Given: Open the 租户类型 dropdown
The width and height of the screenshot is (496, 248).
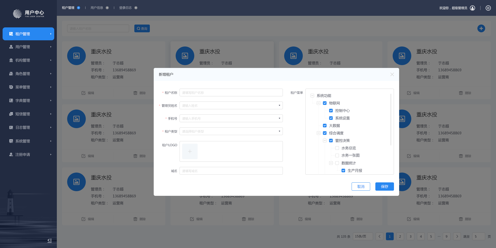Looking at the screenshot, I should click(x=231, y=131).
